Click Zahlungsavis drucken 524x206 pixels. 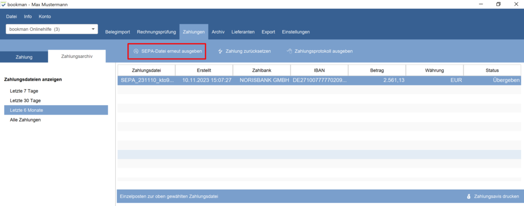(493, 197)
